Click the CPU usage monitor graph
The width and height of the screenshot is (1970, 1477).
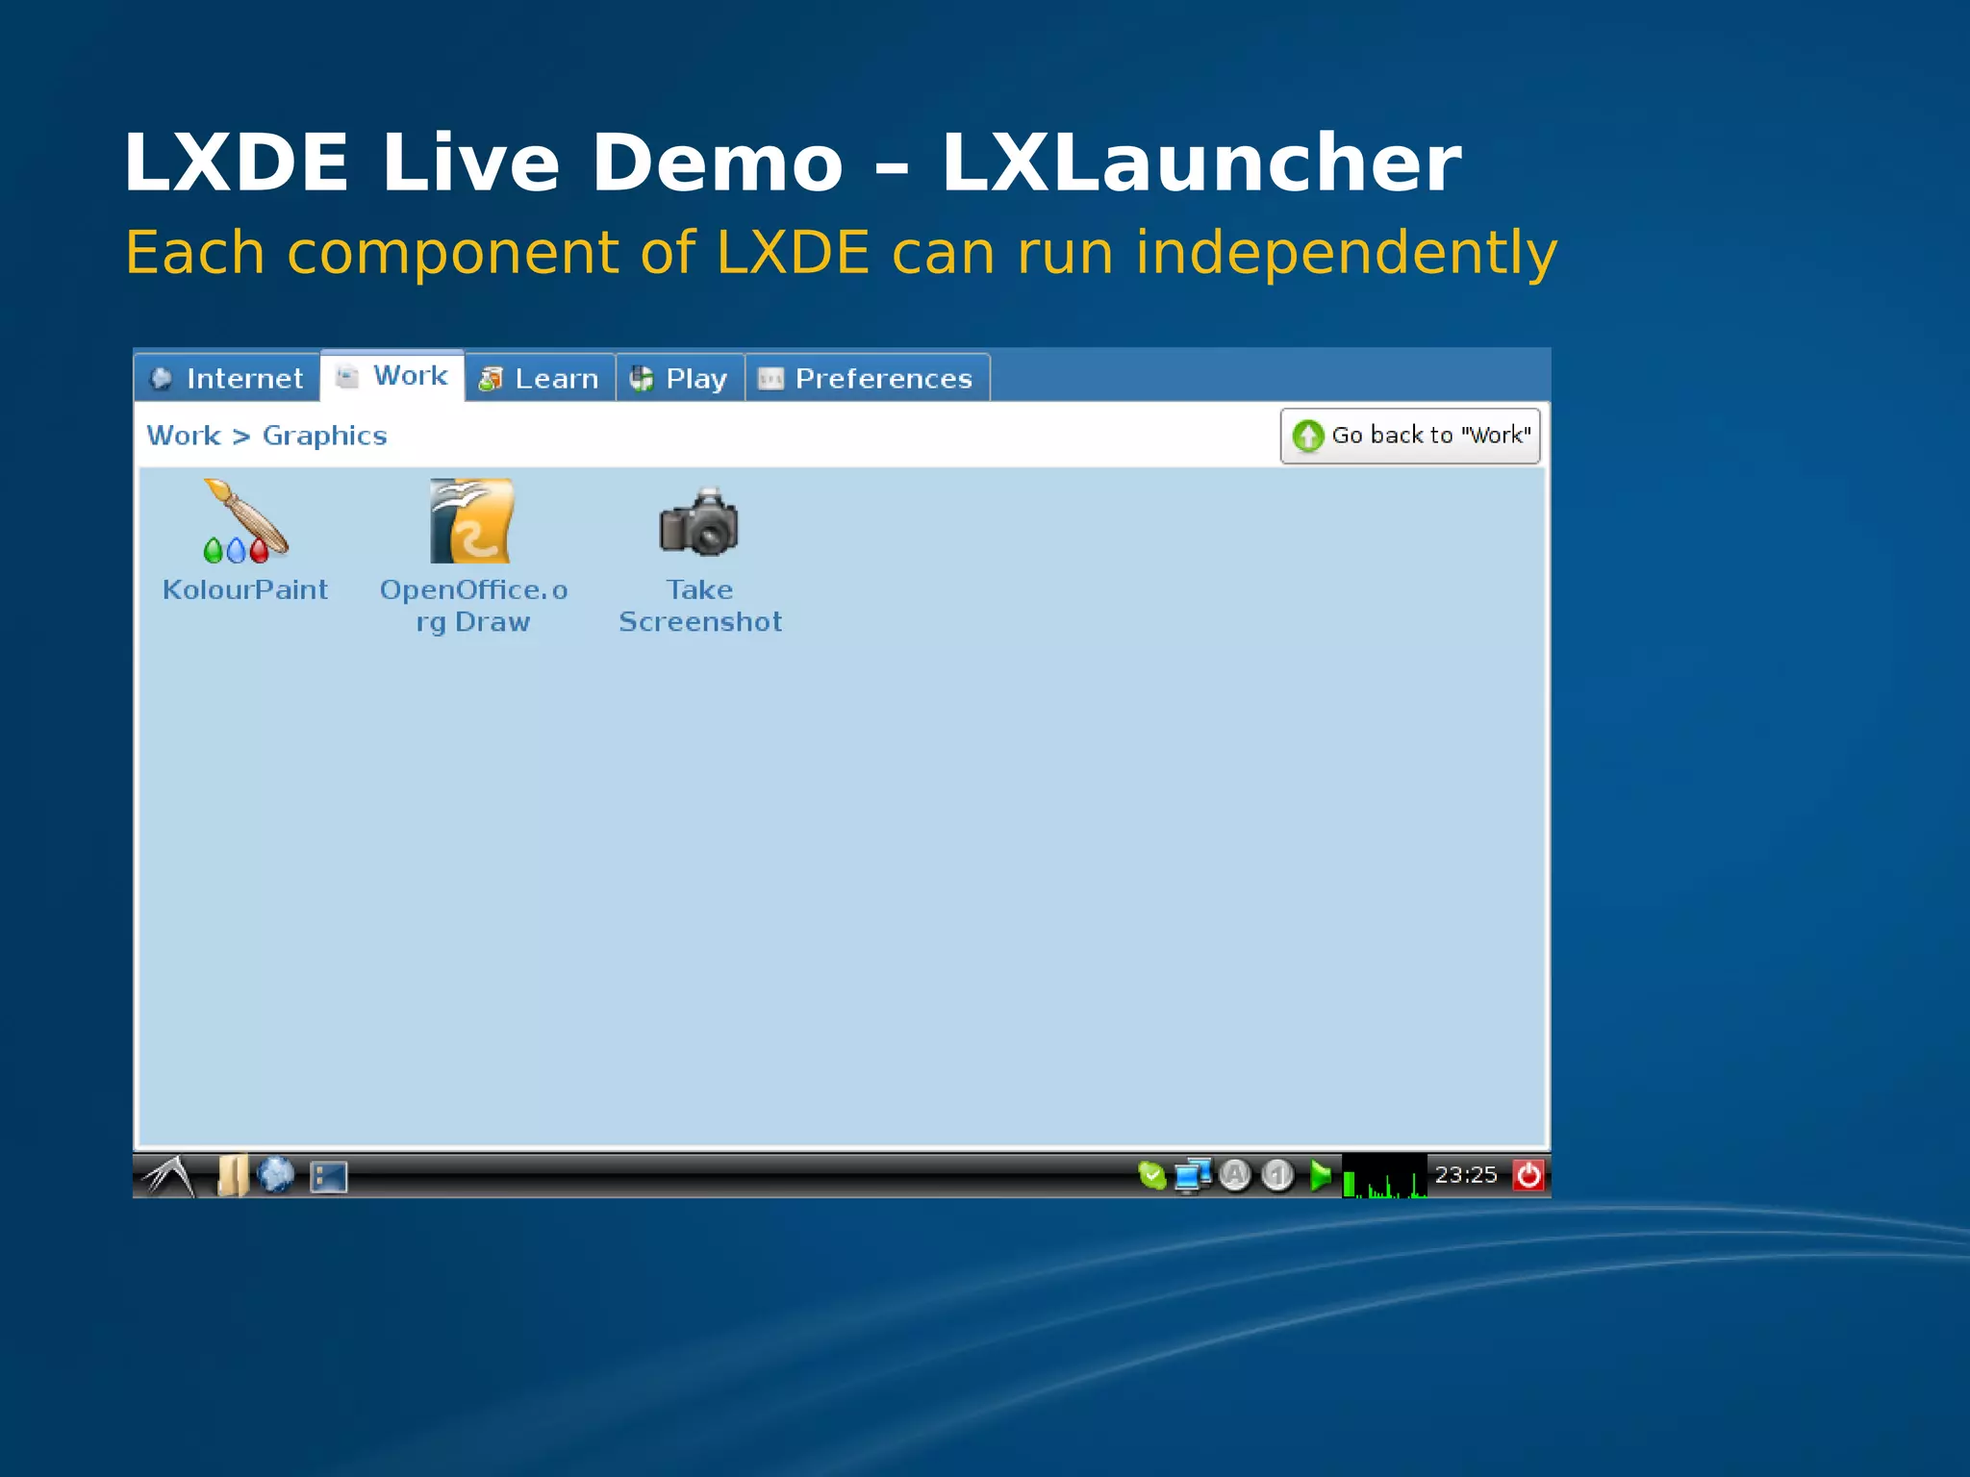pos(1384,1176)
